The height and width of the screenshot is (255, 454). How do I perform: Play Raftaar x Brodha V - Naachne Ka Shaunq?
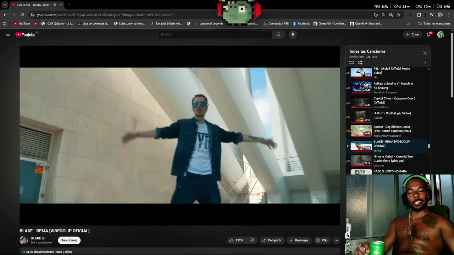tap(386, 87)
